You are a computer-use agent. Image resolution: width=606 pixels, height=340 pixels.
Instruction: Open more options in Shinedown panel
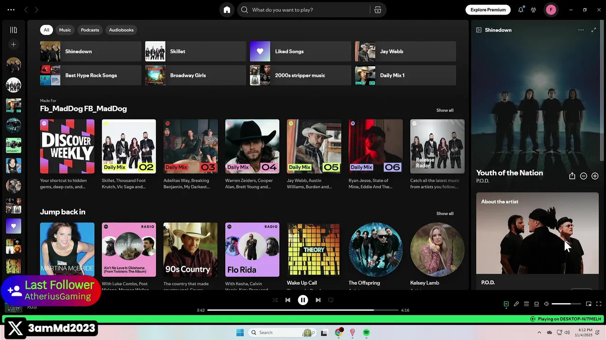pyautogui.click(x=581, y=30)
